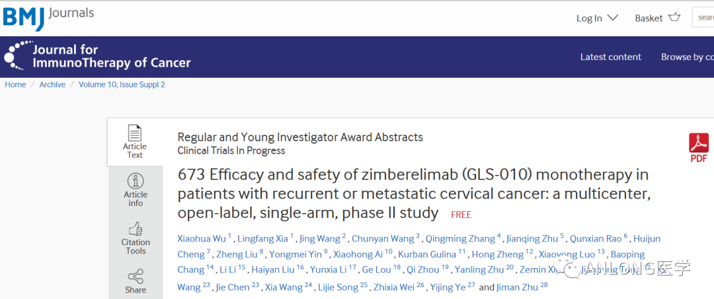Open the Article Text tab
Screen dimensions: 714x299
click(135, 141)
